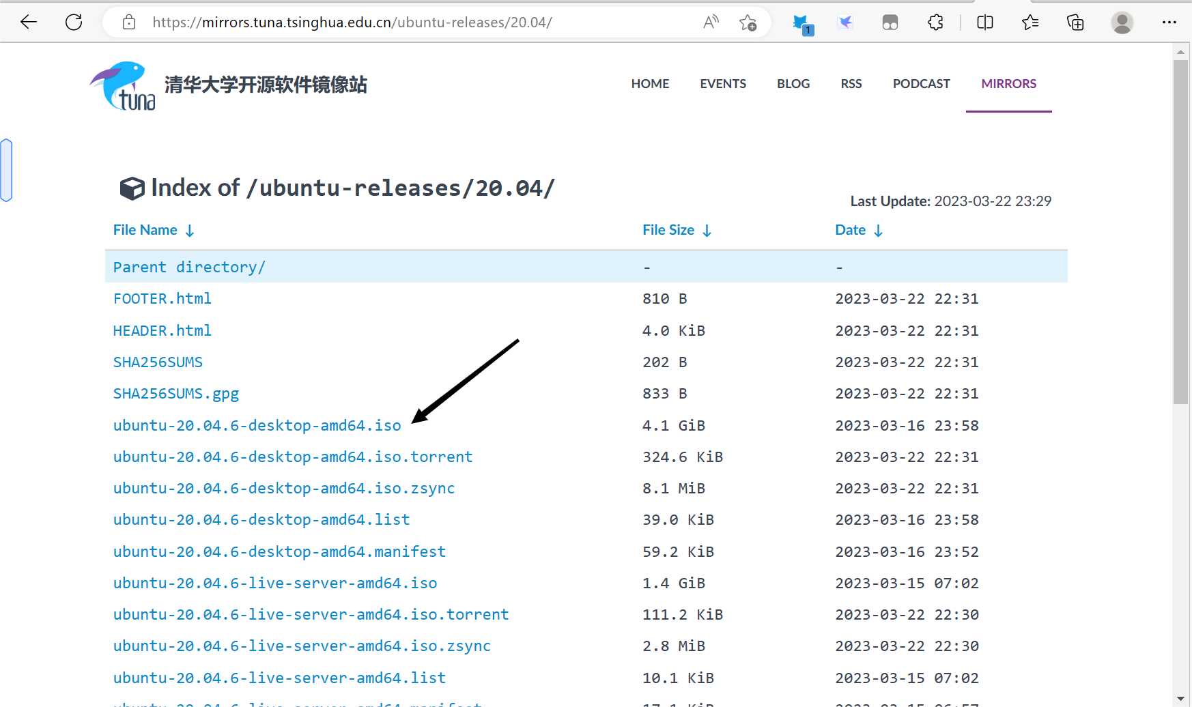Click the 8.1 MiB file size
Image resolution: width=1192 pixels, height=707 pixels.
click(674, 488)
